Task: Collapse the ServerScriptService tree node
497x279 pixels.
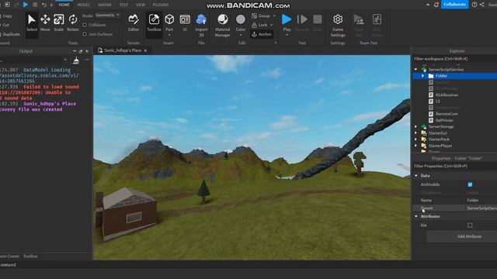Action: [415, 70]
